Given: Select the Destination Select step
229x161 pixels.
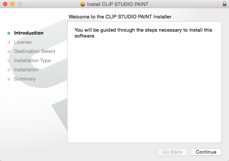Looking at the screenshot, I should point(34,51).
